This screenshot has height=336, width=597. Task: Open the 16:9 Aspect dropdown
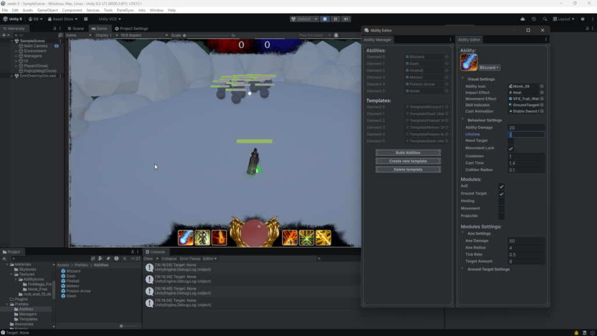pos(141,35)
